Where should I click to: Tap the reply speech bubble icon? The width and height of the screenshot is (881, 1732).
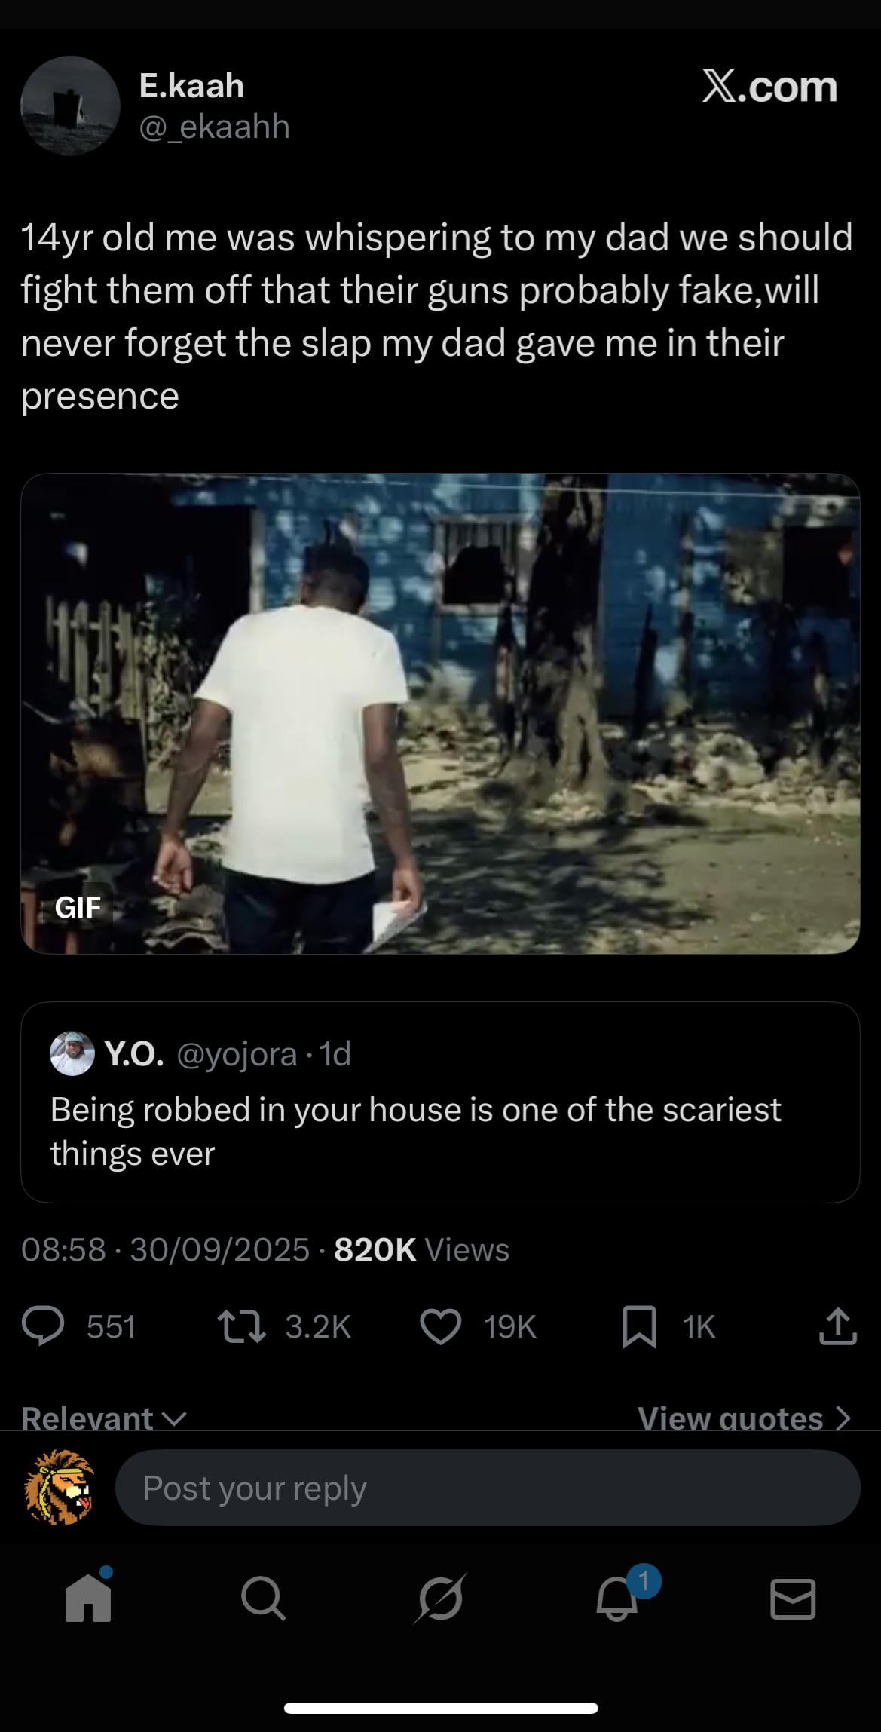pos(43,1327)
